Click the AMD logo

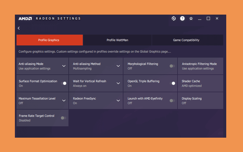[x=25, y=19]
